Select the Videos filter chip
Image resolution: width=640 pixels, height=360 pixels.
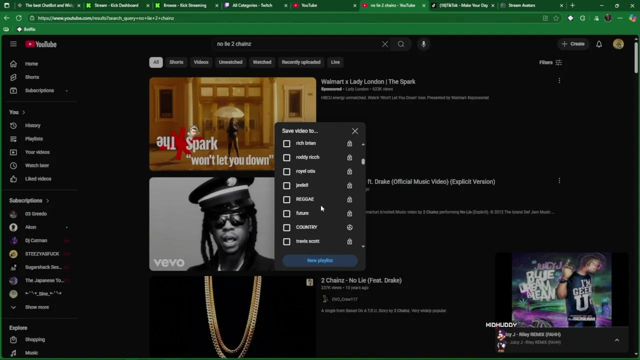click(201, 62)
